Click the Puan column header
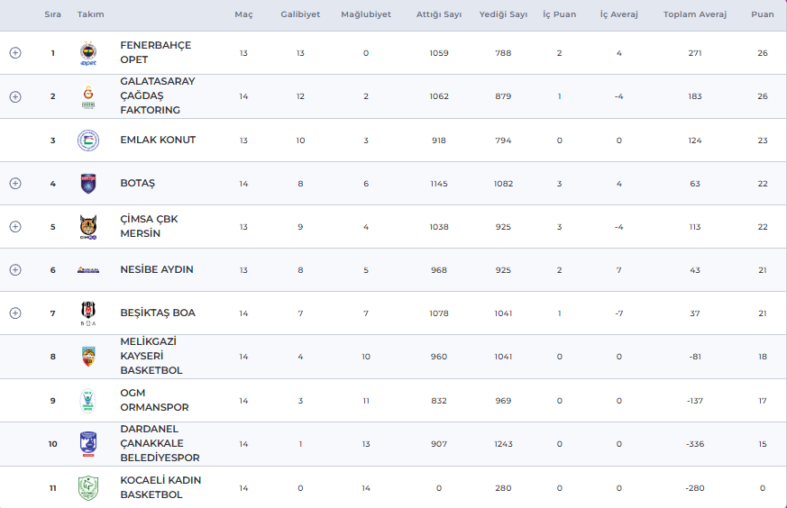 coord(762,15)
